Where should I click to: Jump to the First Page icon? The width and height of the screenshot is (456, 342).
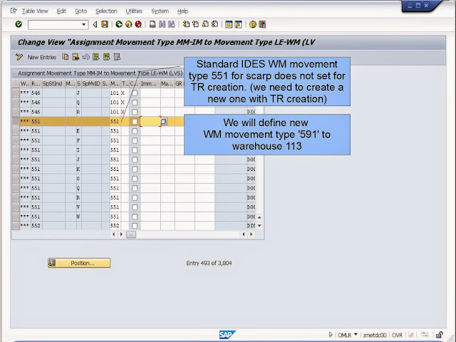pos(186,24)
